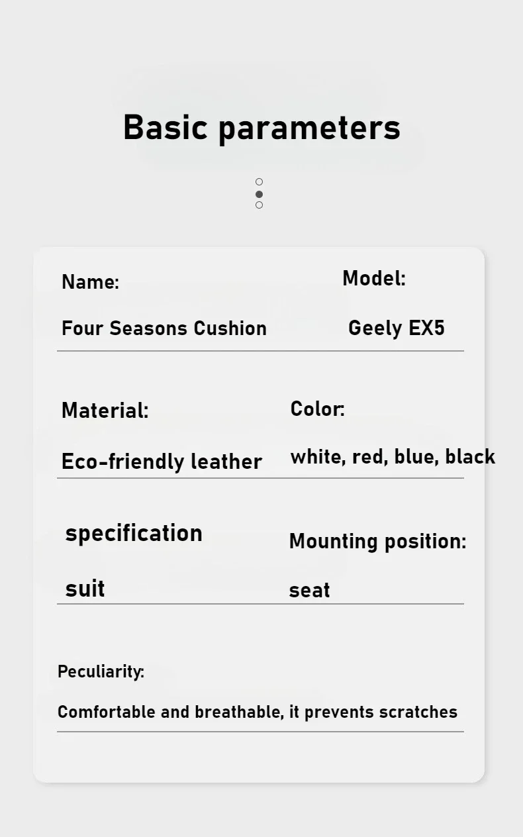
Task: Select the Color: label
Action: pyautogui.click(x=318, y=409)
